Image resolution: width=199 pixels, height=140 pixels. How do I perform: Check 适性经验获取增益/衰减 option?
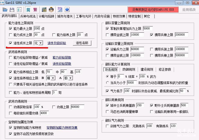pos(11,64)
